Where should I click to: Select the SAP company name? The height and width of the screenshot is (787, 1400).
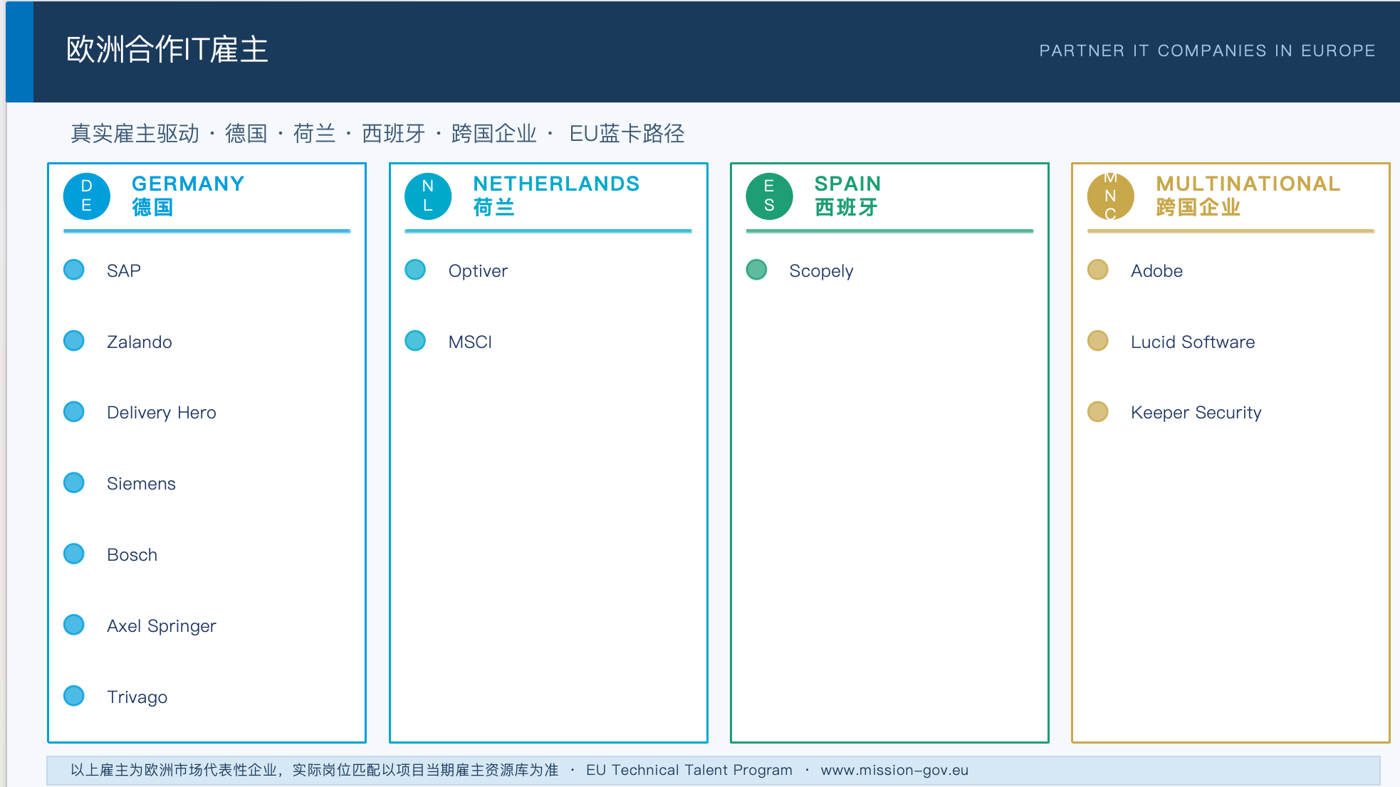click(124, 271)
